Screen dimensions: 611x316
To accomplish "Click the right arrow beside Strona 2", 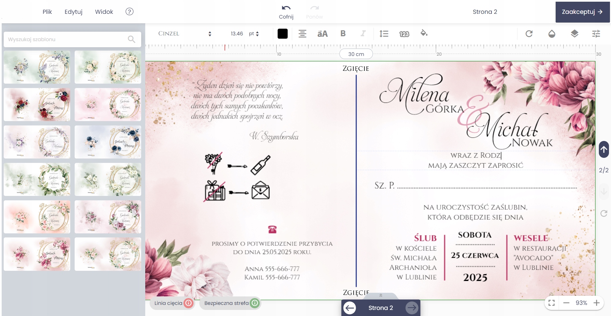I will pos(412,308).
